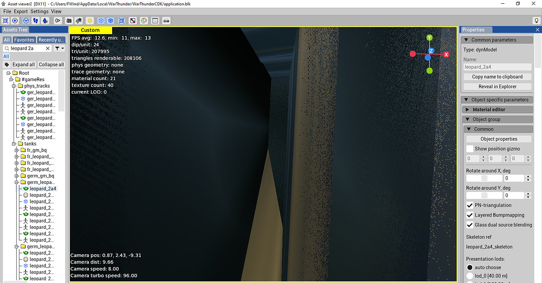This screenshot has width=542, height=283.
Task: Select the leopard_2a4 tree item
Action: click(x=43, y=189)
